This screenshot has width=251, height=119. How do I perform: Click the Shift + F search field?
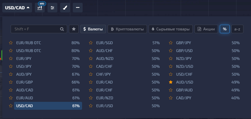pyautogui.click(x=35, y=29)
